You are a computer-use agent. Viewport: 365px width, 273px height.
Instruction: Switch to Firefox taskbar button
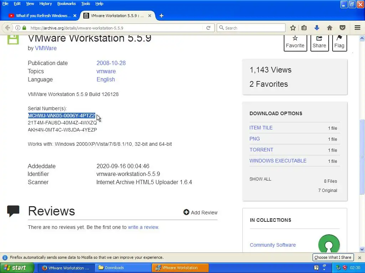tap(66, 268)
